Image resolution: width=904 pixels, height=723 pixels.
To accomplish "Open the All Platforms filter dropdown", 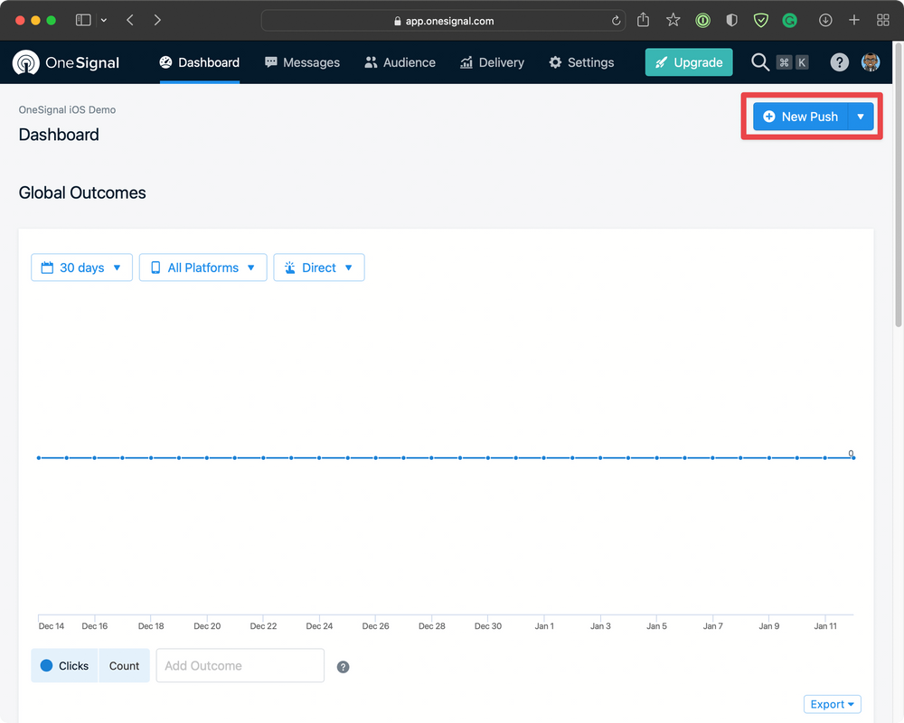I will 202,268.
